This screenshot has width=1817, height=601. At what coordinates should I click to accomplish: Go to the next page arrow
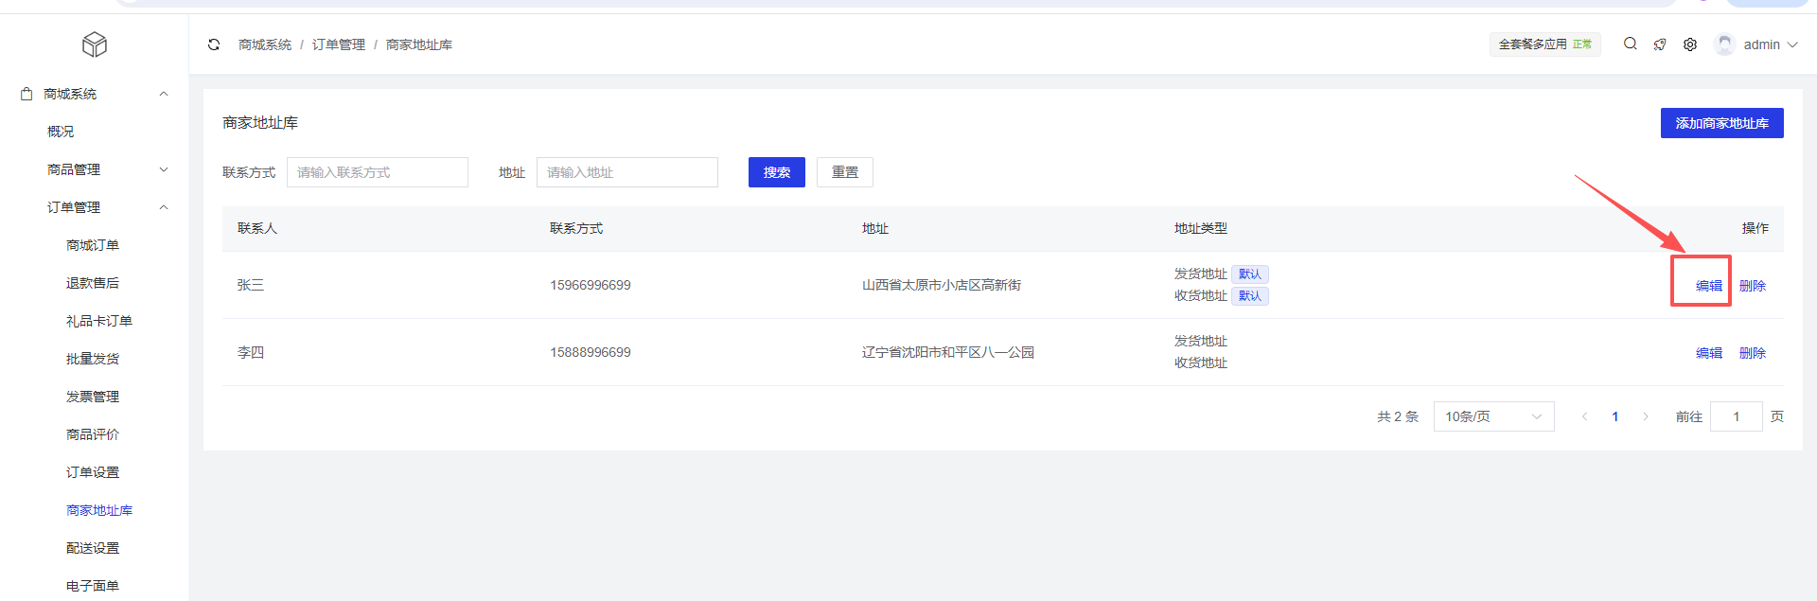point(1646,416)
